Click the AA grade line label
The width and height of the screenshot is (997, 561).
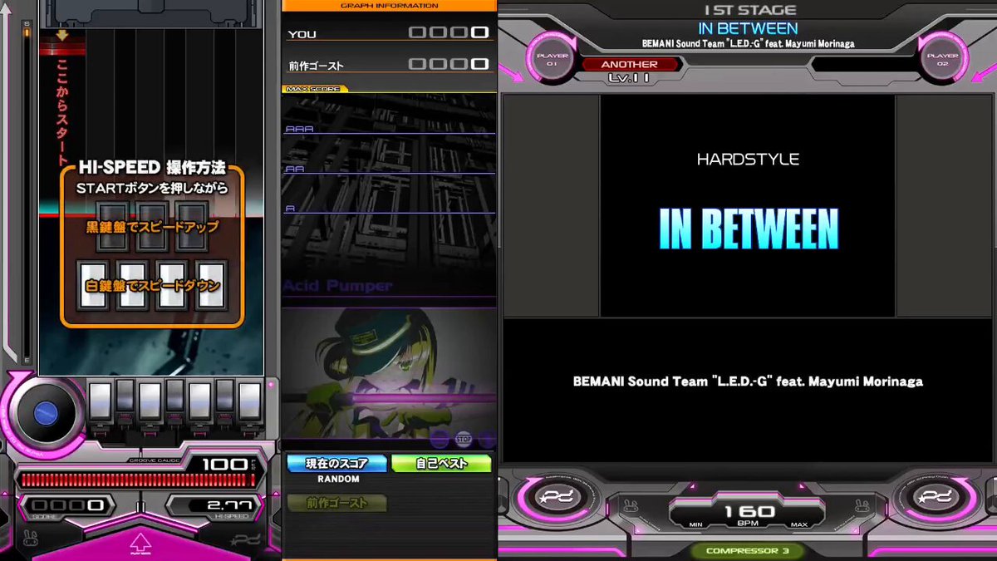295,169
